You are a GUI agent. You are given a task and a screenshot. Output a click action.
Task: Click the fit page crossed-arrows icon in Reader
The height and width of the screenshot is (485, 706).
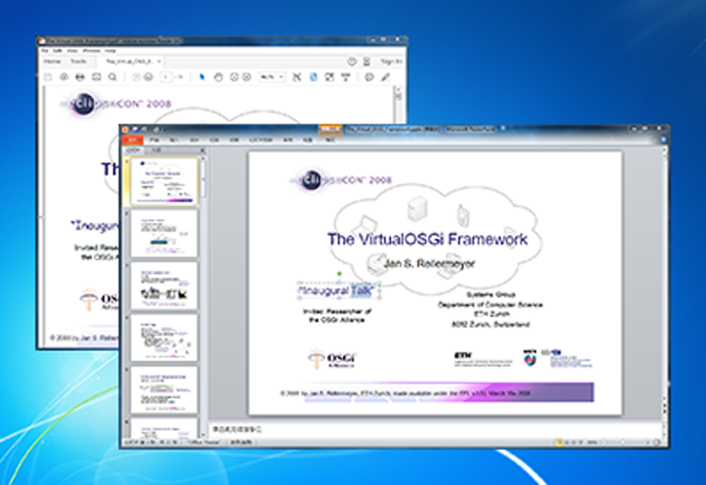(296, 77)
